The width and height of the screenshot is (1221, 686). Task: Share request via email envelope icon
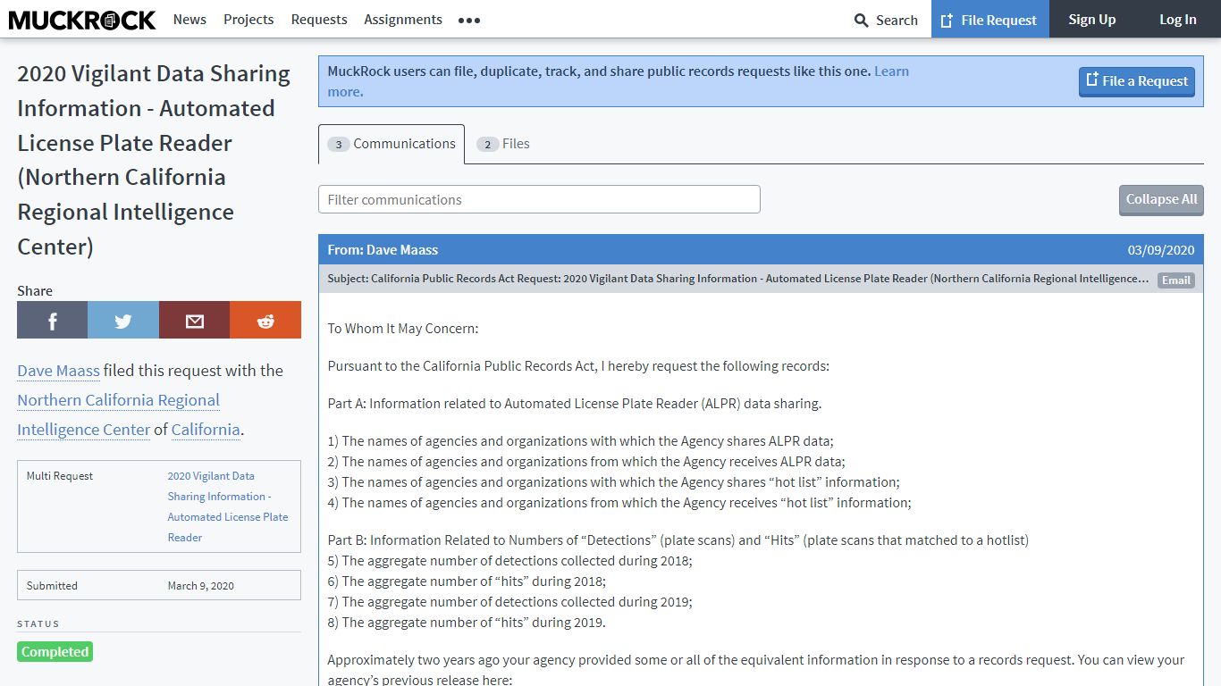click(194, 320)
